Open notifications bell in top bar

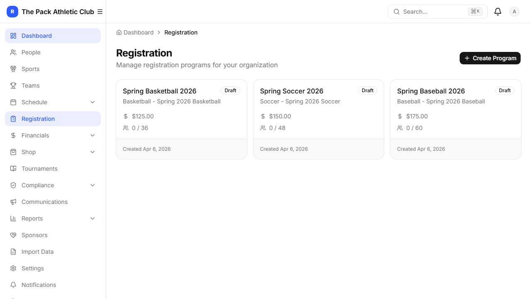point(498,12)
